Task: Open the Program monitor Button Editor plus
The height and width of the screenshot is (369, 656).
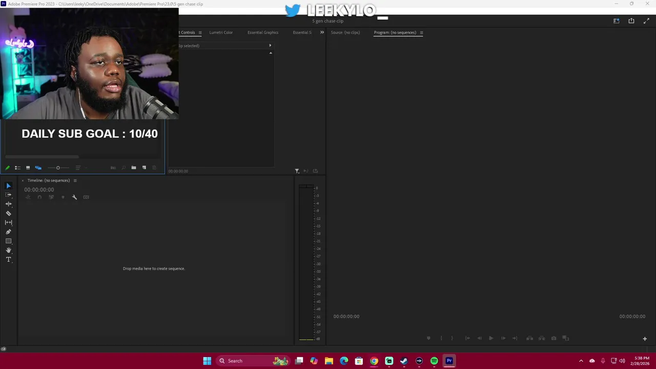Action: tap(645, 338)
